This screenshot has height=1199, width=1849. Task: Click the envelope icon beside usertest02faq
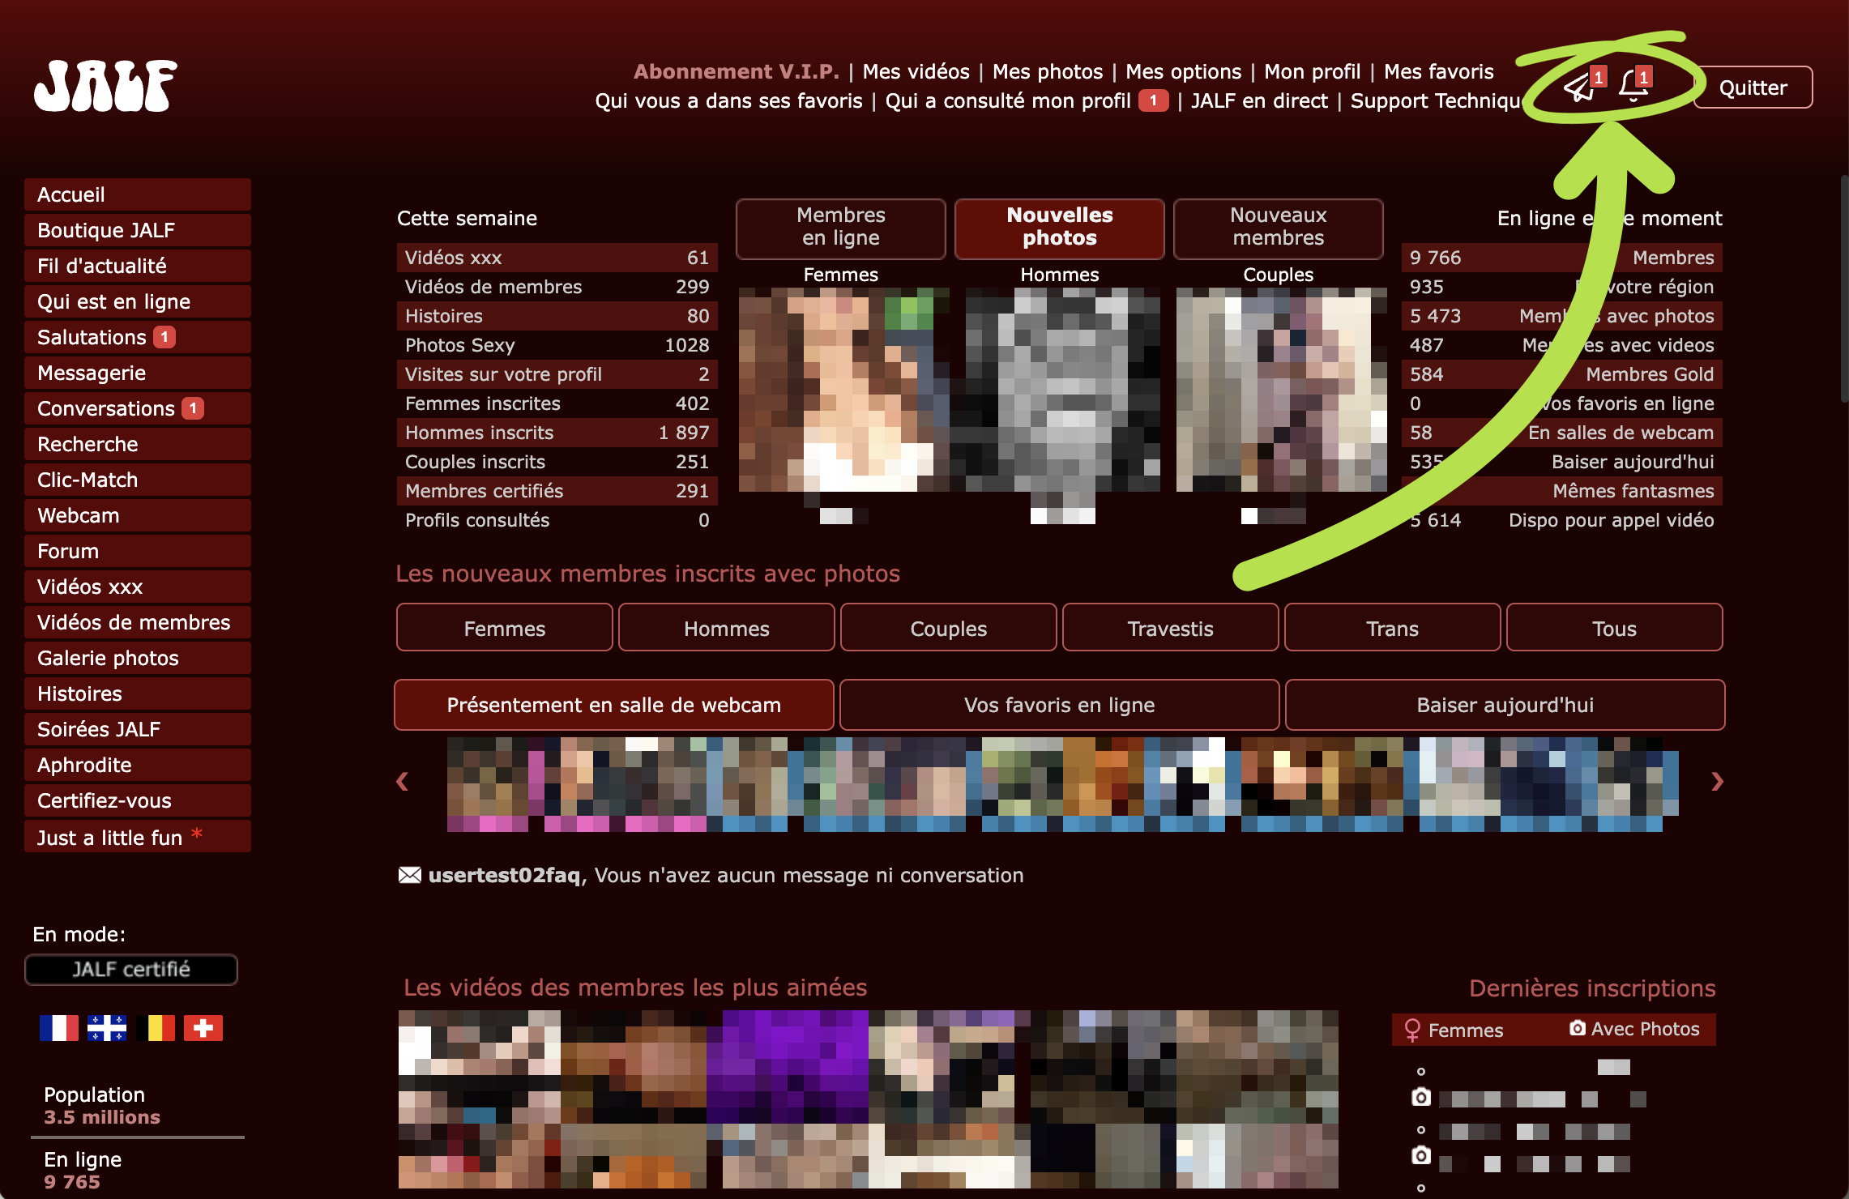409,876
